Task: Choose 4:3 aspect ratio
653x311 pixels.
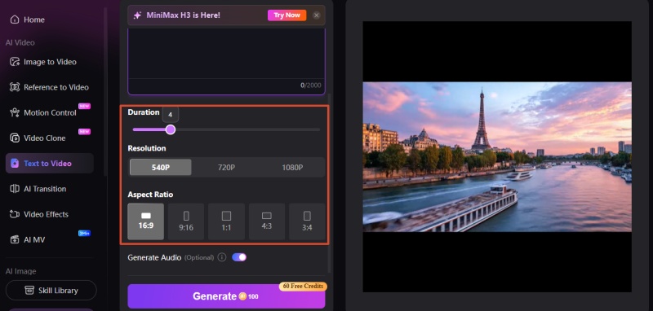Action: click(267, 221)
